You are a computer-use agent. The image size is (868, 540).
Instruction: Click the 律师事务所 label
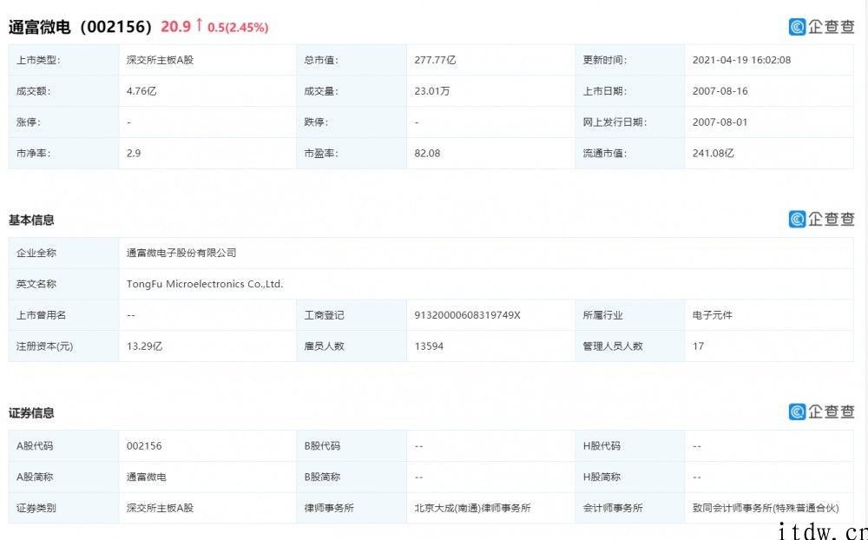coord(329,507)
